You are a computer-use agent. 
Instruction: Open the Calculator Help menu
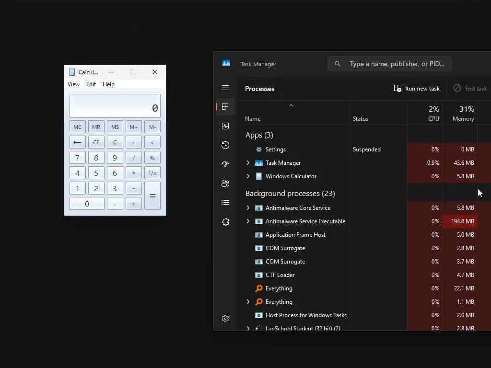click(x=109, y=84)
